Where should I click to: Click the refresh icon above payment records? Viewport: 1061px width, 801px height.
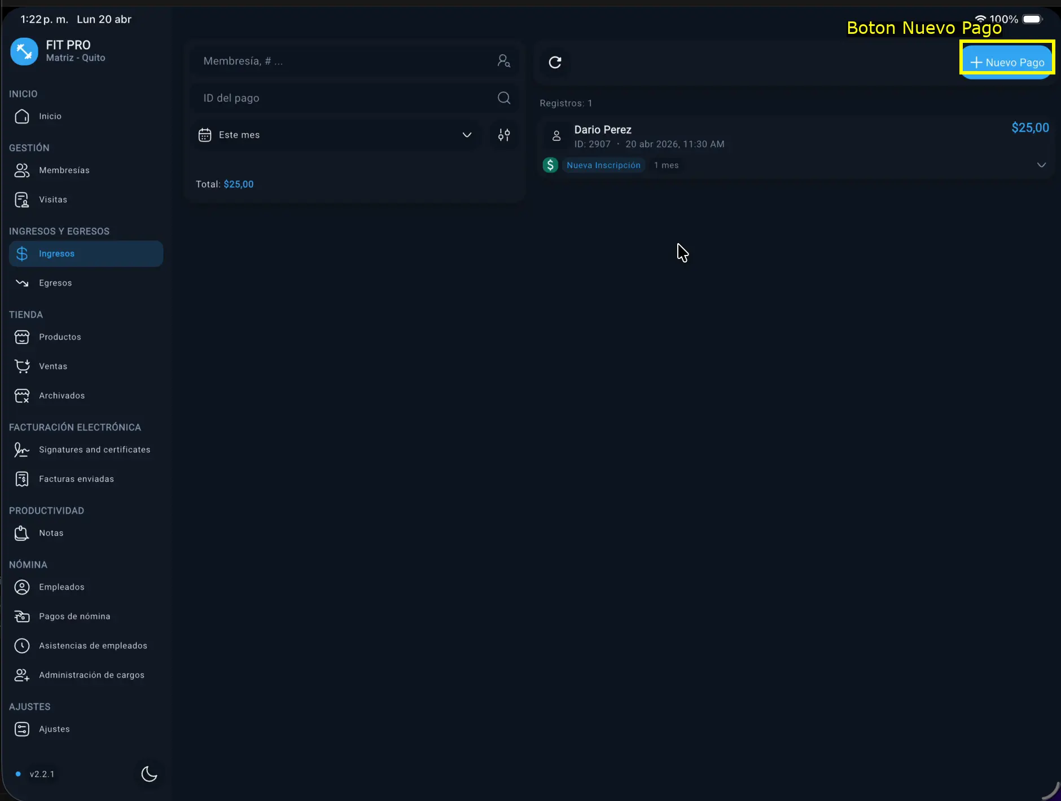point(555,62)
